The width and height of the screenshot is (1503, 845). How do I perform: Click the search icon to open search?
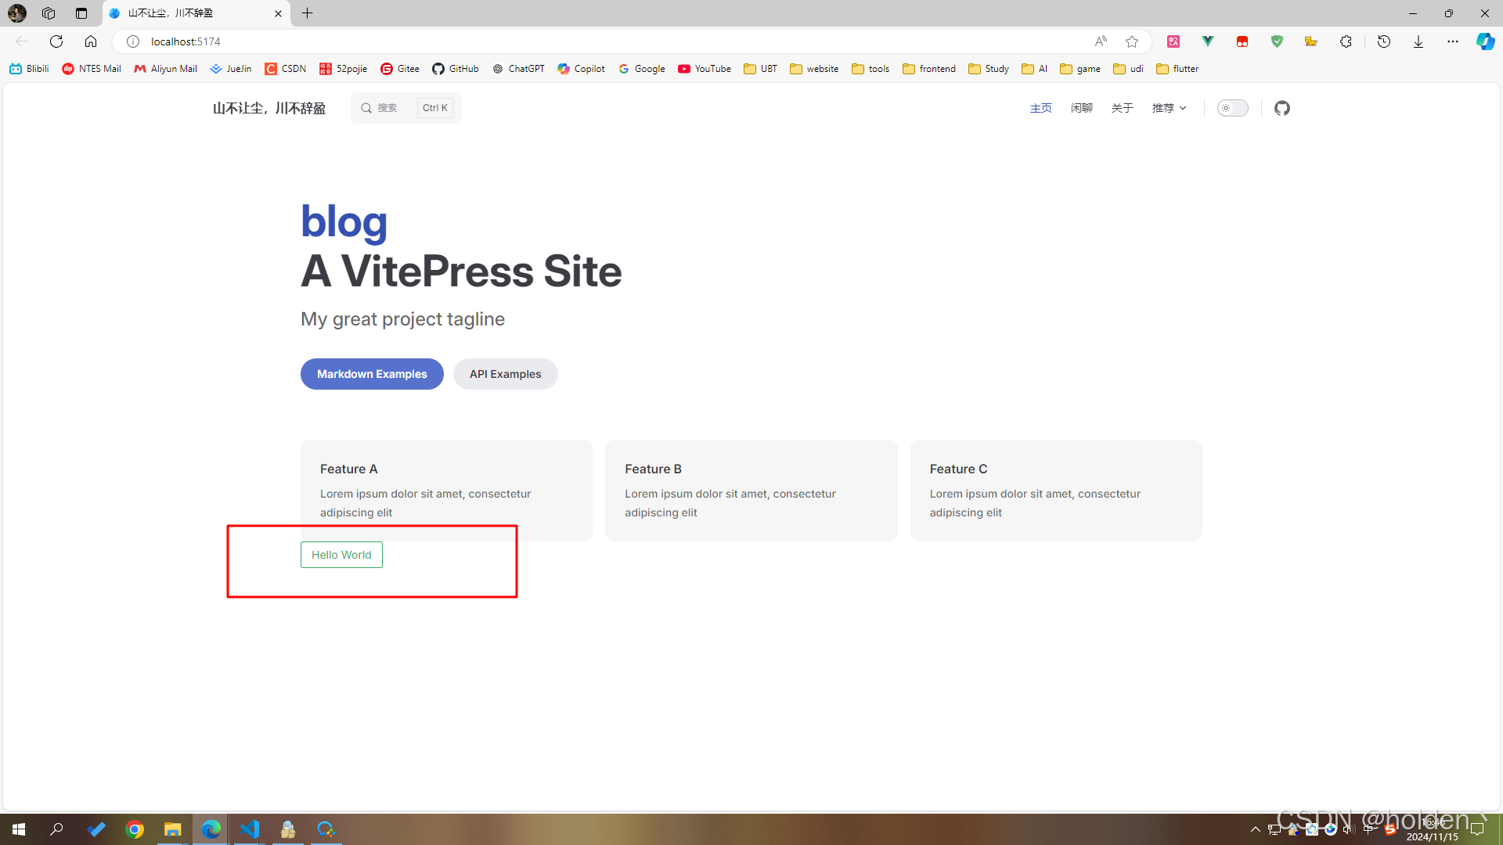[367, 107]
